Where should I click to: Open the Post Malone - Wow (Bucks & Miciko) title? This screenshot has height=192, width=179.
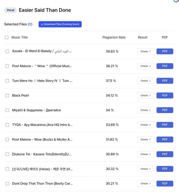click(x=42, y=139)
